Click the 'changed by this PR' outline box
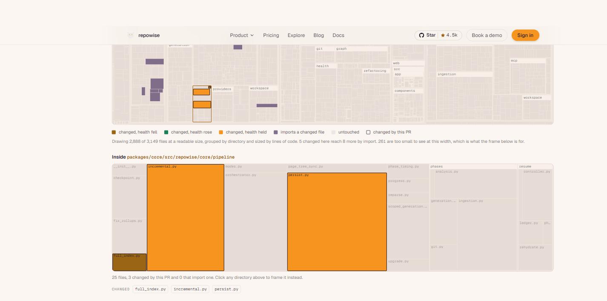This screenshot has width=607, height=301. pos(369,132)
